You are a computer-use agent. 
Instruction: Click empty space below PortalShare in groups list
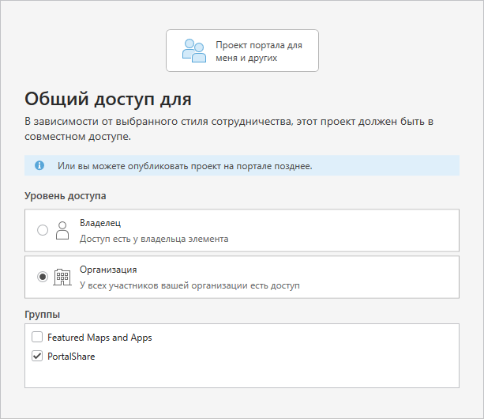(242, 376)
